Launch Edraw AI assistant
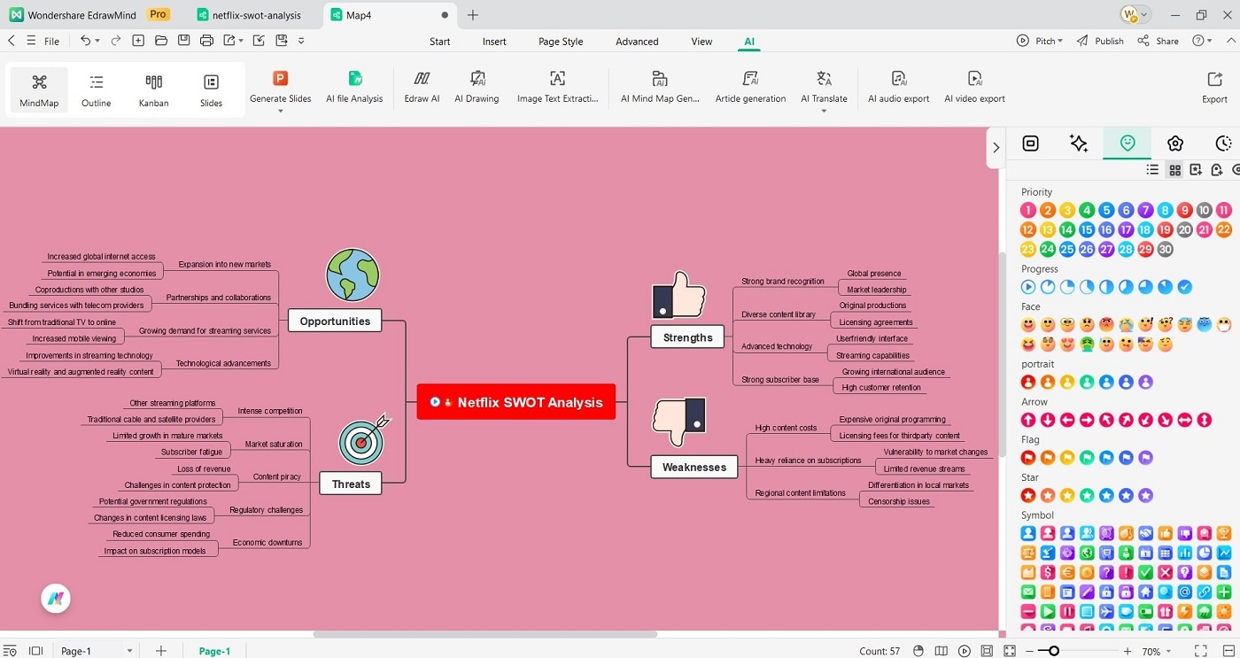The image size is (1240, 658). click(x=422, y=87)
